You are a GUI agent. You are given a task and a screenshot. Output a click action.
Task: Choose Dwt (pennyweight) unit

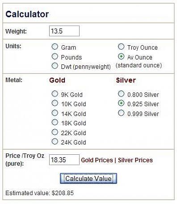pyautogui.click(x=55, y=66)
